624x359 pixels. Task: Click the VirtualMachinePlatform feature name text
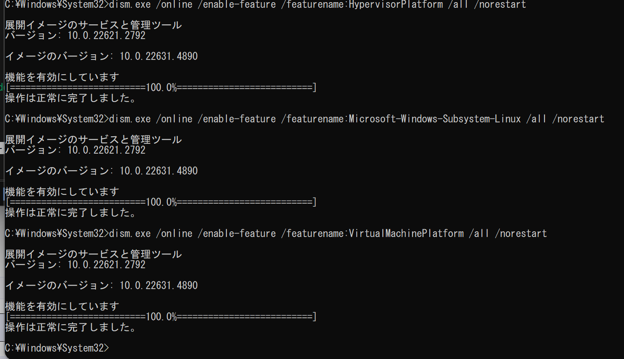point(406,234)
